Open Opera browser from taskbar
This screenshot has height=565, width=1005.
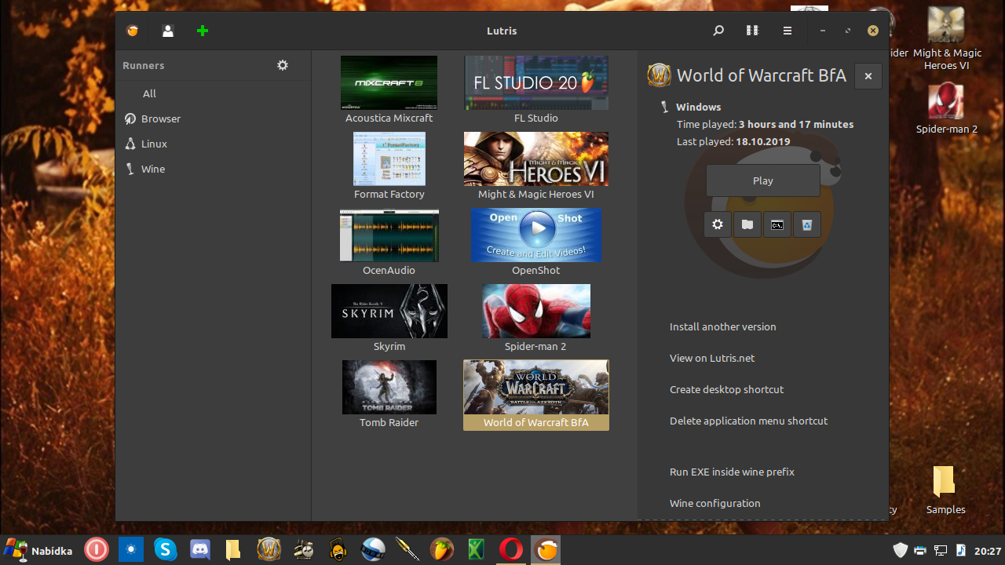coord(511,550)
